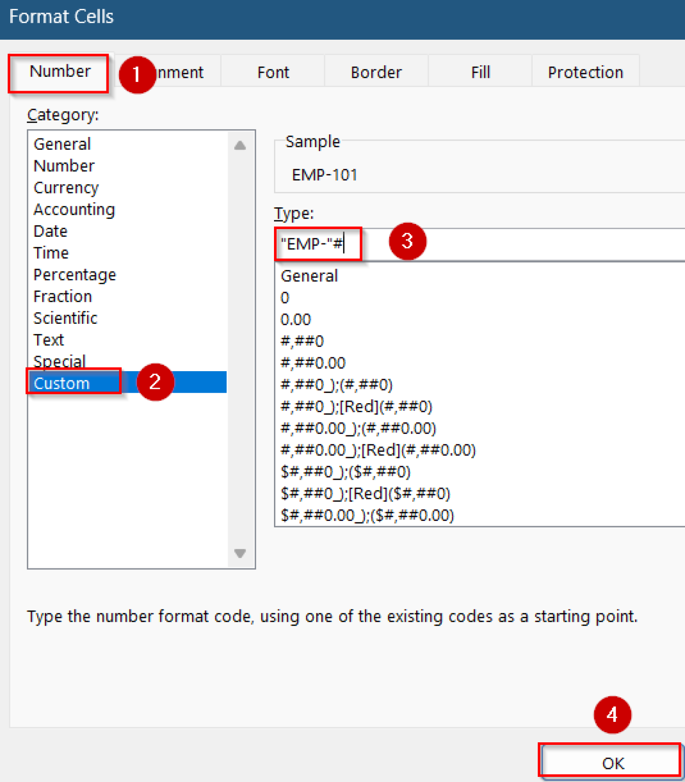The image size is (685, 782).
Task: Select the Percentage category
Action: click(74, 274)
